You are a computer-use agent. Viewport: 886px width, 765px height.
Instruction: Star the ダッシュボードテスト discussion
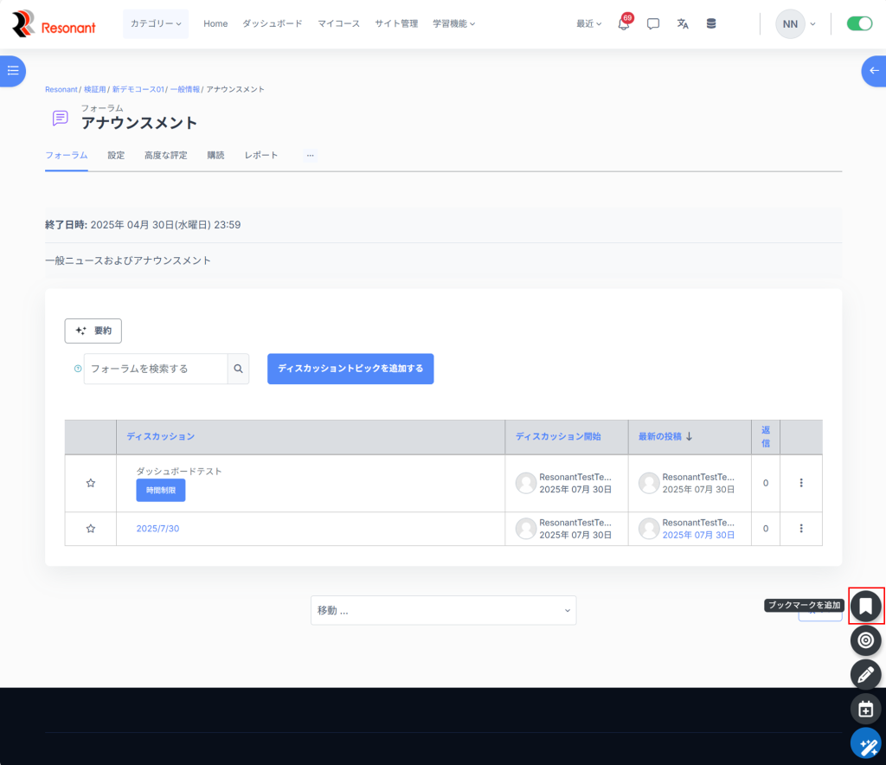pyautogui.click(x=91, y=483)
